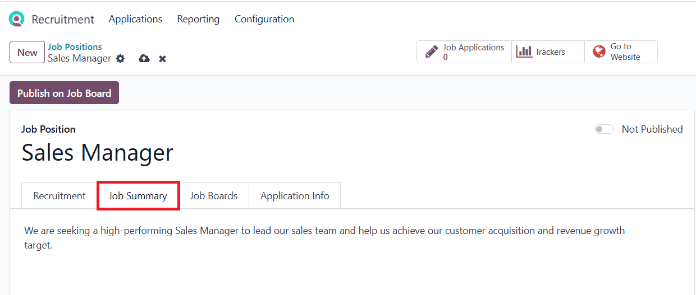Click into the job summary description text

coord(324,238)
